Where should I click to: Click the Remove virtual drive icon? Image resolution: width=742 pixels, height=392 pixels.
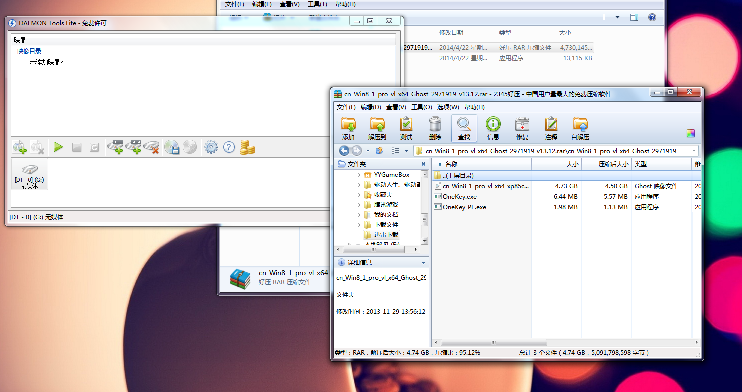[151, 147]
